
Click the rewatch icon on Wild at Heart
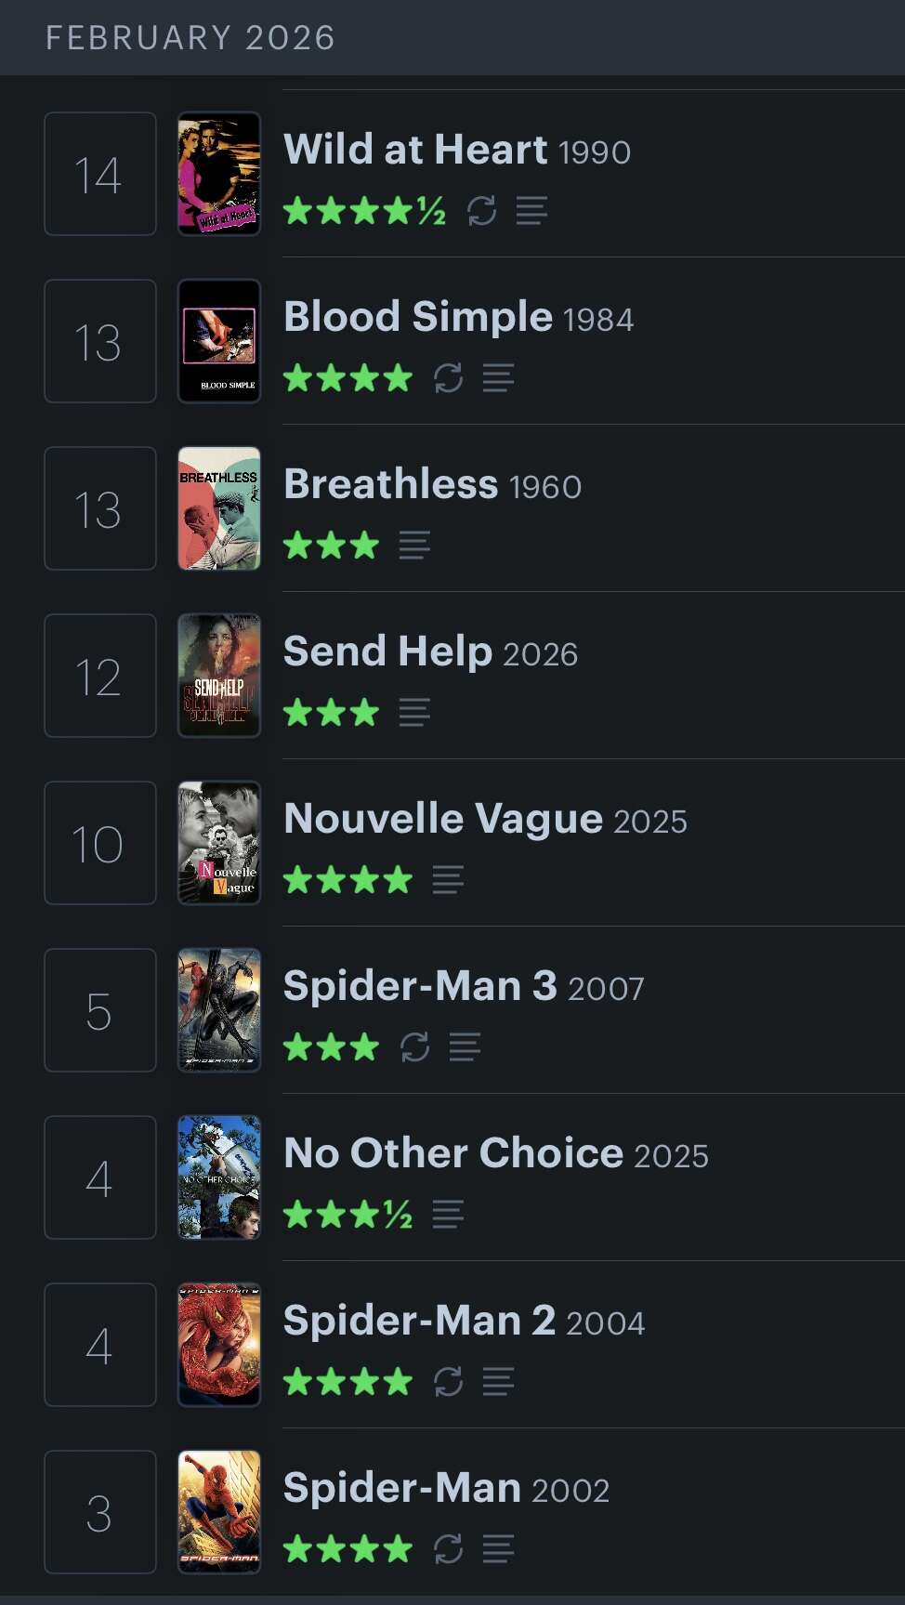(x=481, y=211)
